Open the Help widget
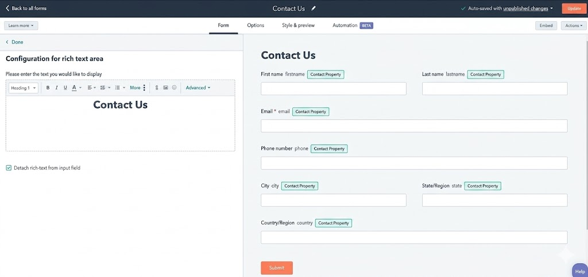588x277 pixels. pyautogui.click(x=580, y=271)
